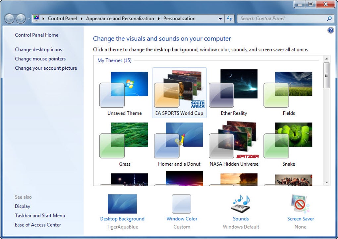
Task: Click the search magnifier icon
Action: coord(329,19)
